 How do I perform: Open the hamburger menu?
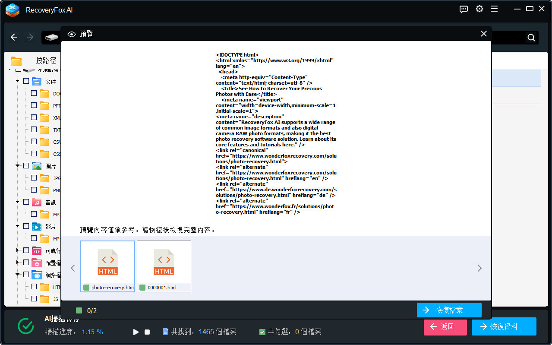pos(495,9)
